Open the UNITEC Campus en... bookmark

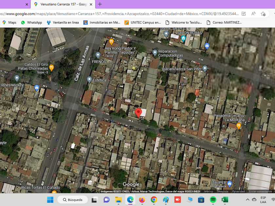pos(143,23)
